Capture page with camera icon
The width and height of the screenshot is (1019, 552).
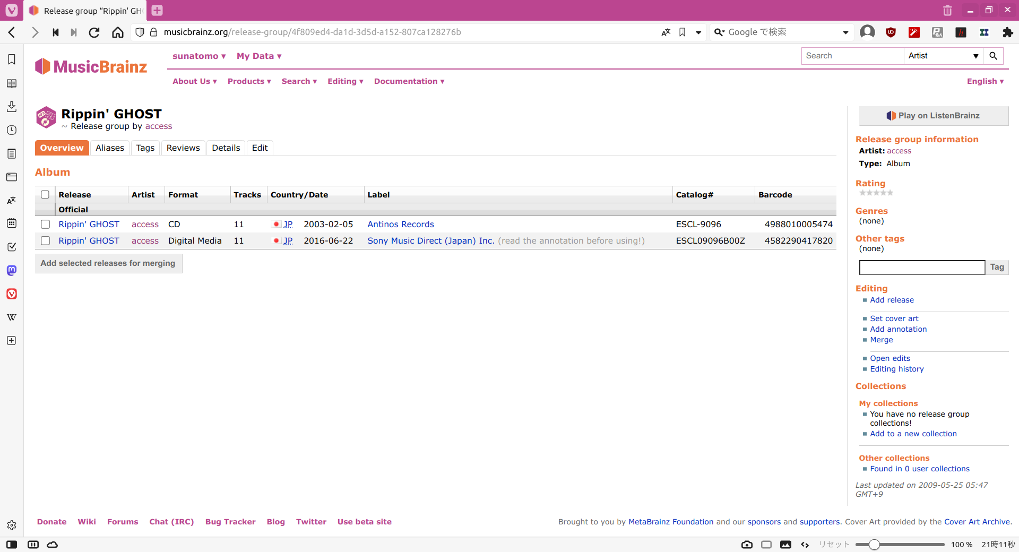click(x=747, y=545)
